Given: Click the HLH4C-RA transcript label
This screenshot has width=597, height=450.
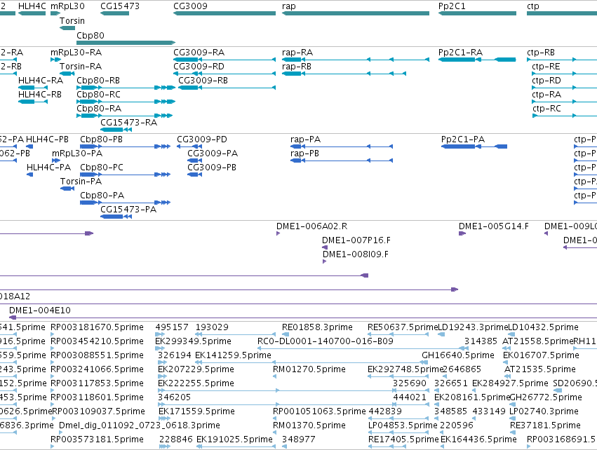Looking at the screenshot, I should [41, 81].
